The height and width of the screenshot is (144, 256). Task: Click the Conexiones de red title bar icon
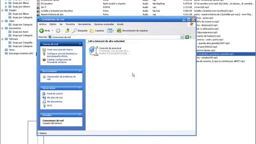39,19
